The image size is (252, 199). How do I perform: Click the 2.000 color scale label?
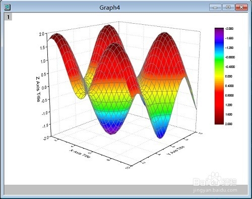229,124
